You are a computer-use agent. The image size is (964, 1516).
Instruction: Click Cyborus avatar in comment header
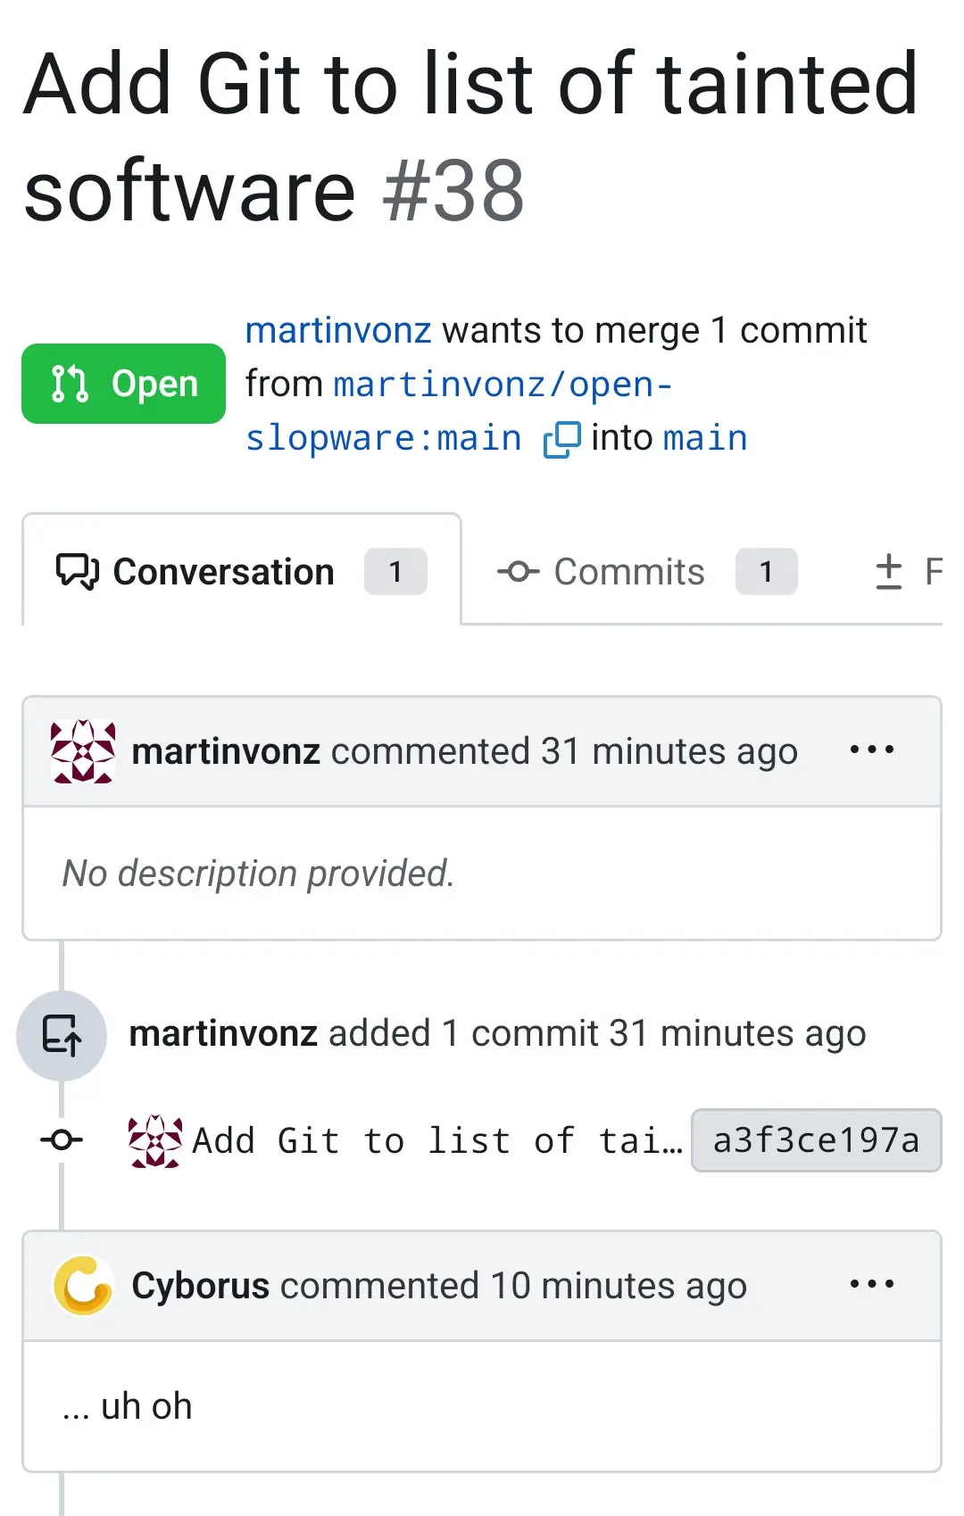coord(83,1286)
